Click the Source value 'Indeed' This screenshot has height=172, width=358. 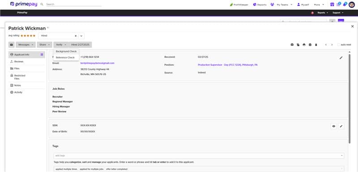(202, 73)
